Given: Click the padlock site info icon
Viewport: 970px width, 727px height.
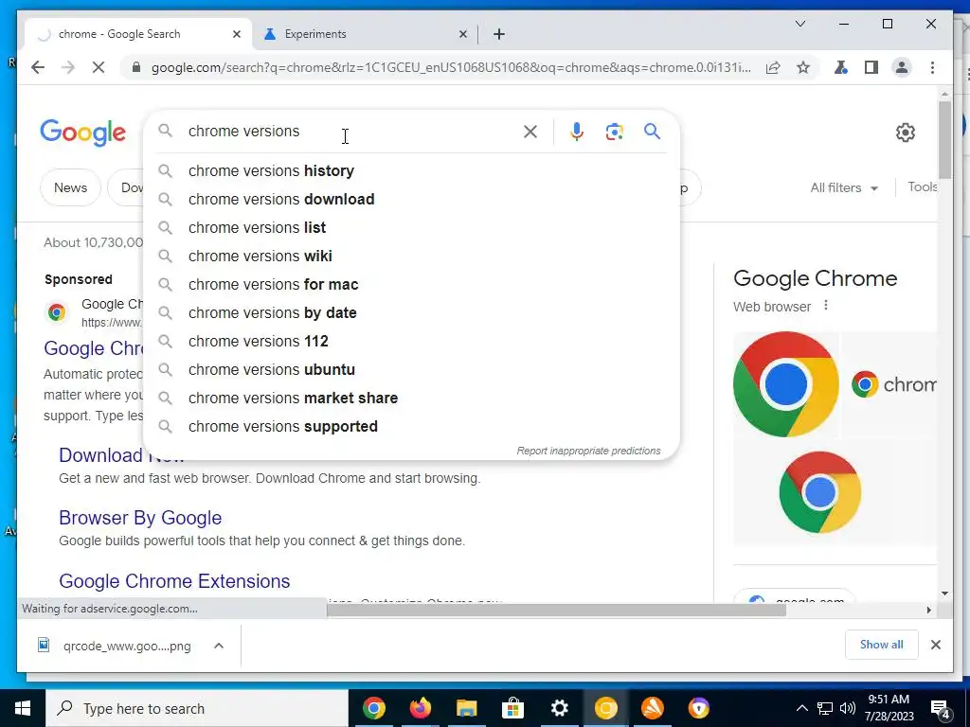Looking at the screenshot, I should (136, 67).
